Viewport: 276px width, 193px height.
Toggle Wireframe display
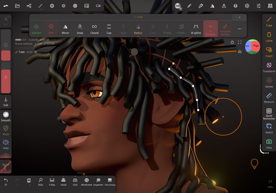pos(87,182)
